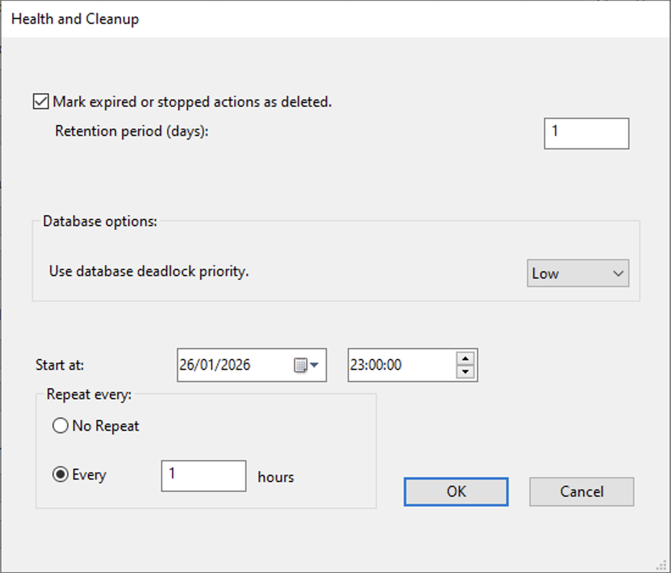The width and height of the screenshot is (671, 573).
Task: Open the deadlock priority Low dropdown
Action: click(577, 274)
